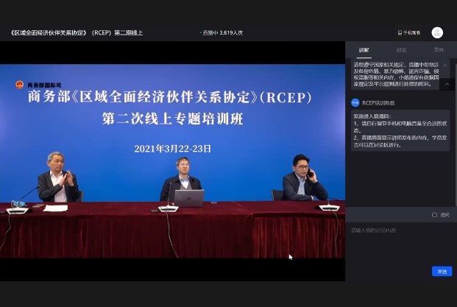Open the user avatar profile icon
457x307 pixels.
point(437,32)
